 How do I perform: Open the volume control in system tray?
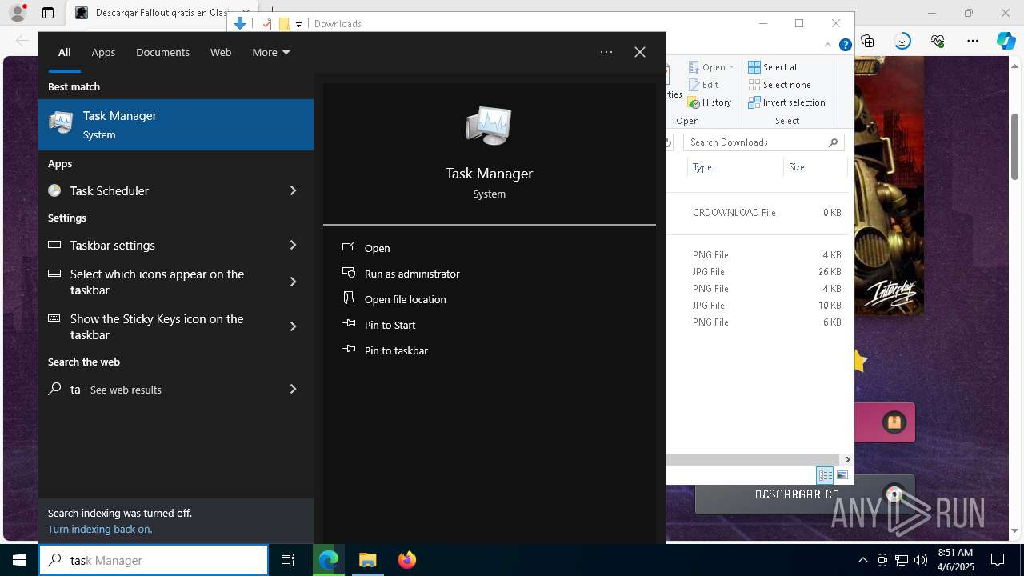click(920, 560)
